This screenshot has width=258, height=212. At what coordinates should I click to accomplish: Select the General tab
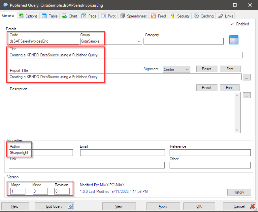point(8,15)
